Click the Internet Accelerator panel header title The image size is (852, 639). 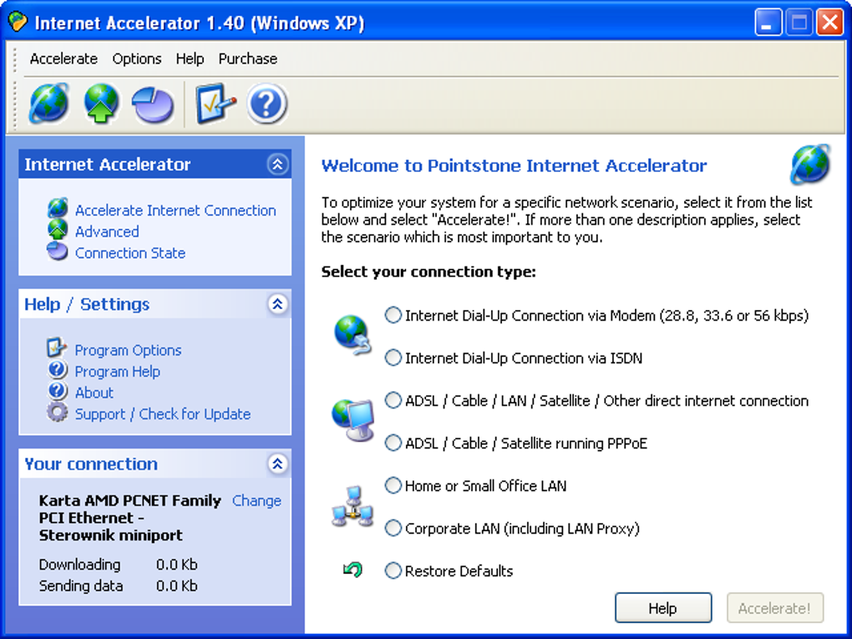[x=108, y=164]
